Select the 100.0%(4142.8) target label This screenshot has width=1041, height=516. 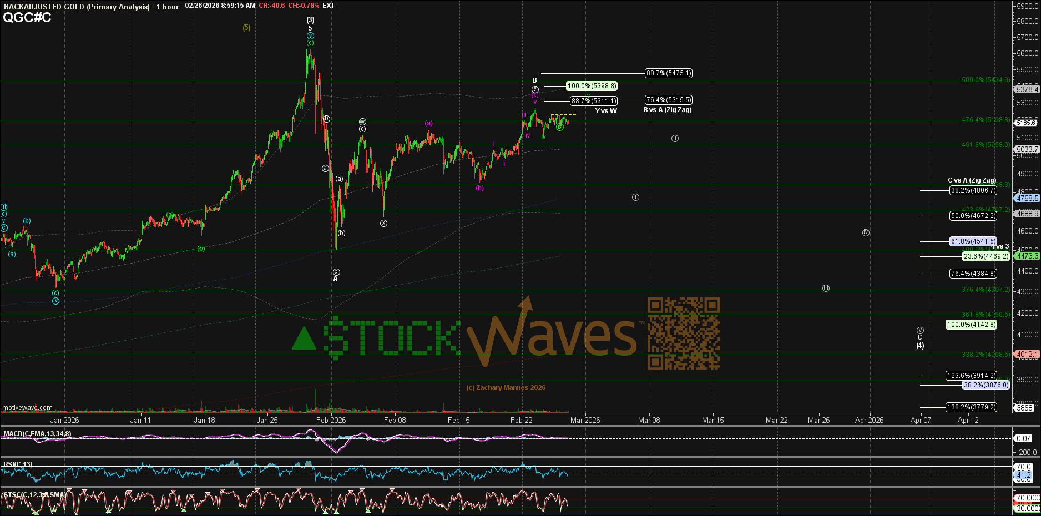(971, 325)
